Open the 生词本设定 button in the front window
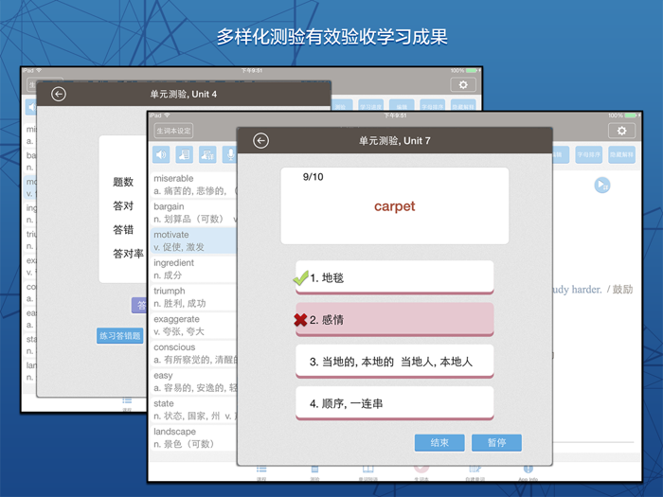Viewport: 663px width, 497px height. pyautogui.click(x=173, y=131)
